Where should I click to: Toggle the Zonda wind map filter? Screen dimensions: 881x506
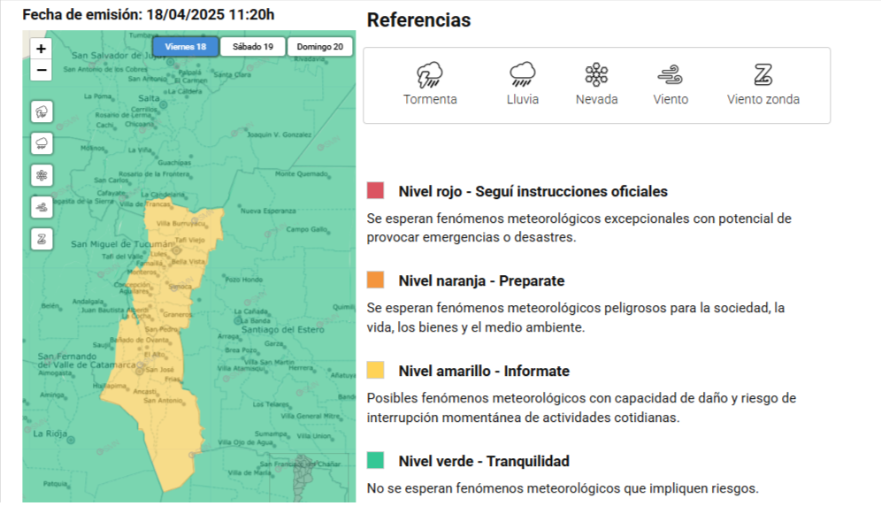click(x=42, y=239)
